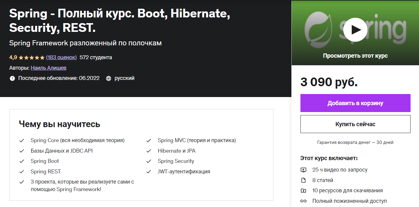The image size is (419, 207).
Task: Click the course title heading
Action: coord(119,20)
